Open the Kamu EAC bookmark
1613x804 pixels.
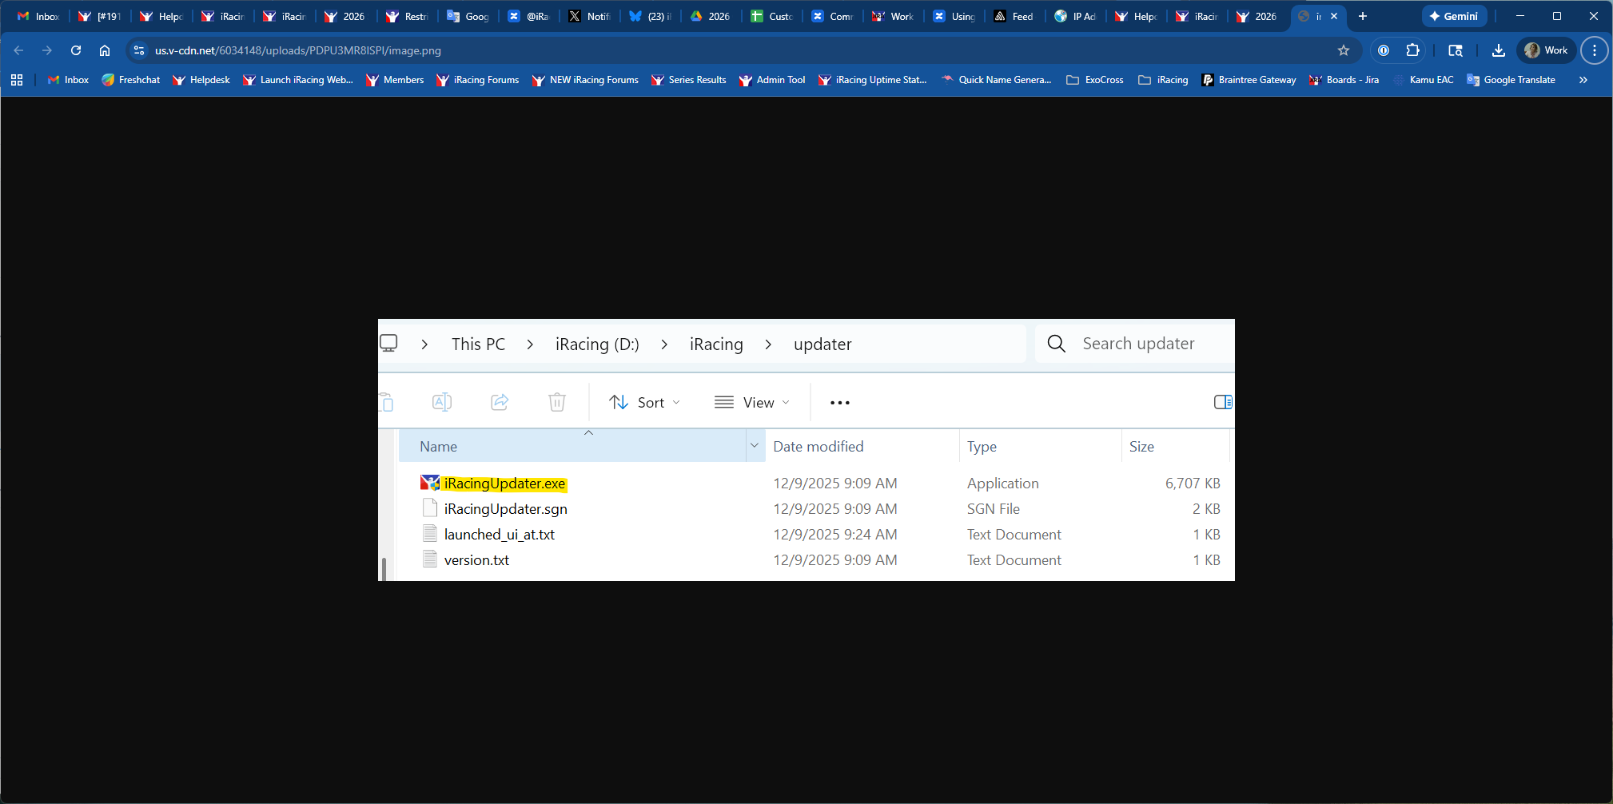pyautogui.click(x=1424, y=80)
